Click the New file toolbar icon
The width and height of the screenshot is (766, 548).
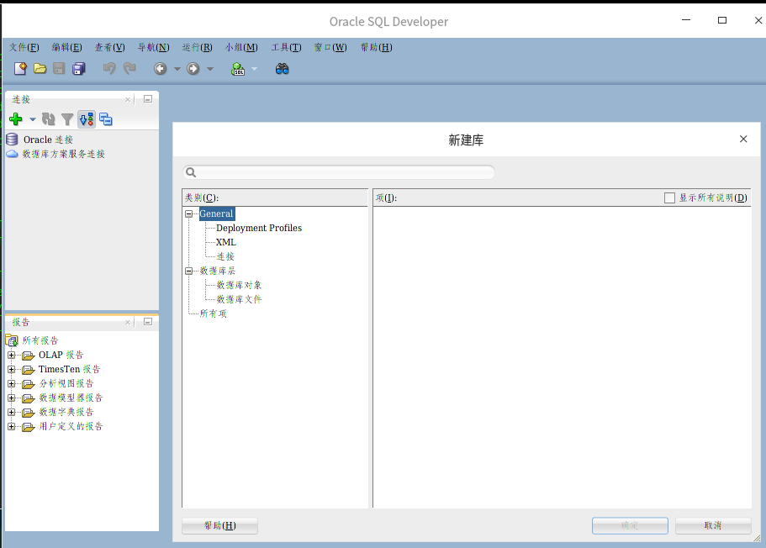[x=20, y=69]
